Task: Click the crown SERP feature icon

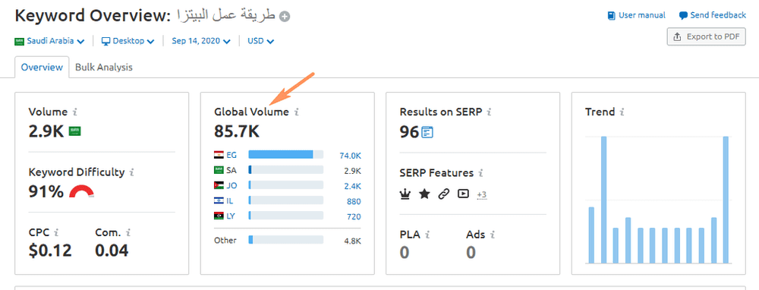Action: (405, 194)
